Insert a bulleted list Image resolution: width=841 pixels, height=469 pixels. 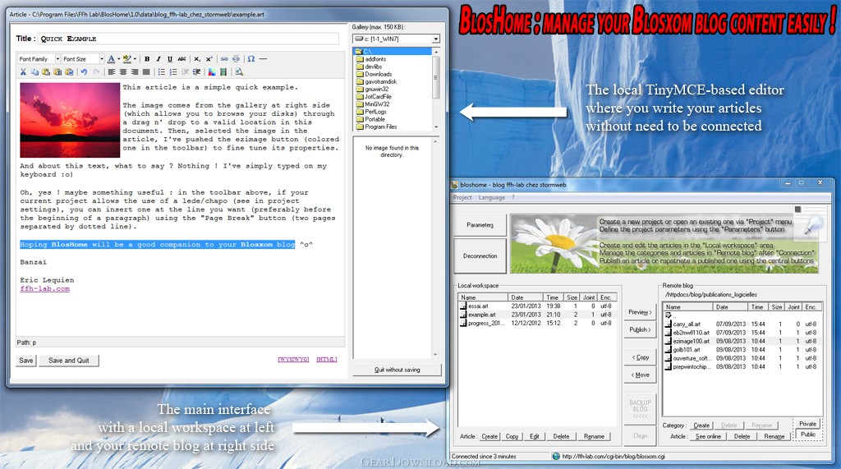[162, 72]
